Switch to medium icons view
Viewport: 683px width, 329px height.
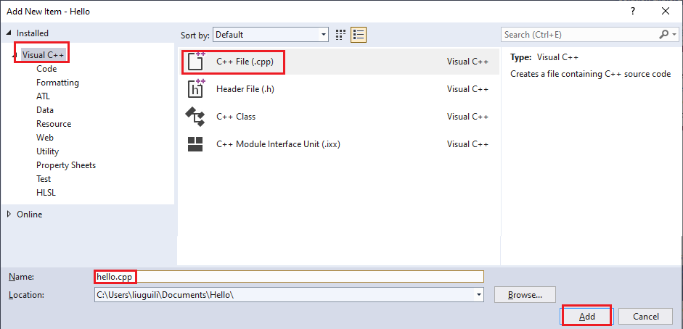[340, 35]
